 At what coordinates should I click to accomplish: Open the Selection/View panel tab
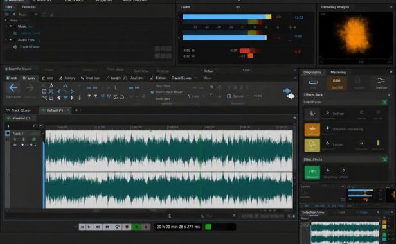(x=313, y=213)
